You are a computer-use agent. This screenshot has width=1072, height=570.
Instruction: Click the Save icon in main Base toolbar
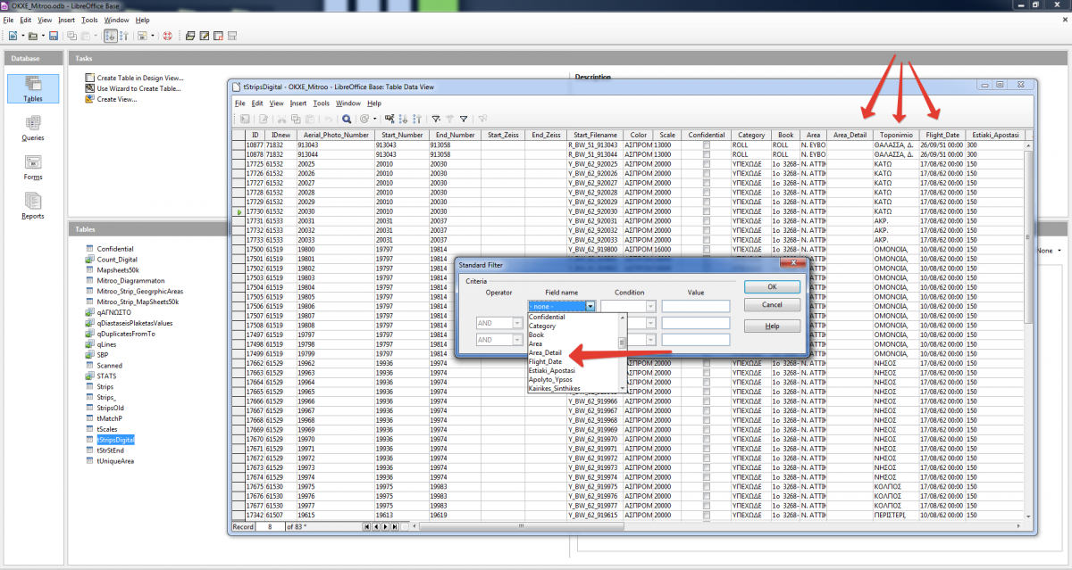54,36
